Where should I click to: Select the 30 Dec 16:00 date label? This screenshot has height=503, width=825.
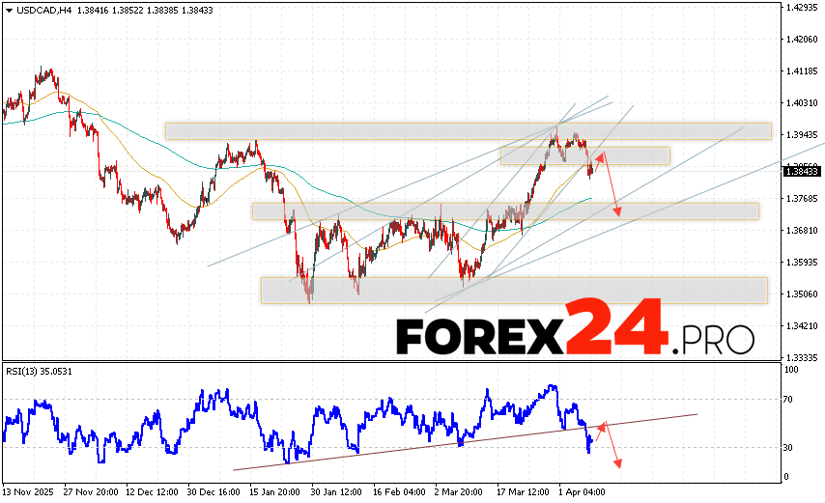click(x=213, y=492)
